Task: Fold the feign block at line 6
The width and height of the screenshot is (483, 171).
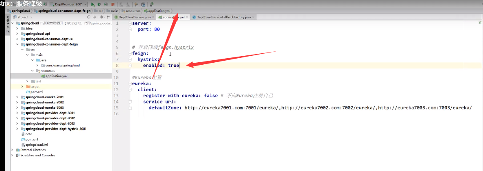Action: pyautogui.click(x=130, y=53)
